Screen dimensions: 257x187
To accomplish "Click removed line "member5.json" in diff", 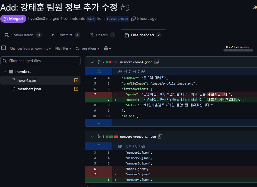I will tap(171, 174).
